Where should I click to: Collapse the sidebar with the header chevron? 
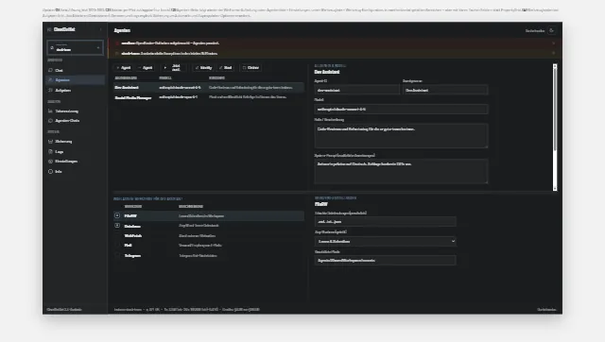pyautogui.click(x=101, y=29)
